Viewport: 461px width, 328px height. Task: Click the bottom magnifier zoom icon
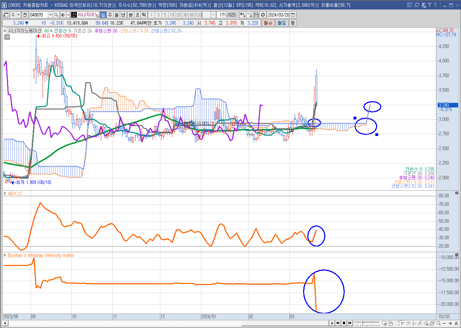point(439,323)
